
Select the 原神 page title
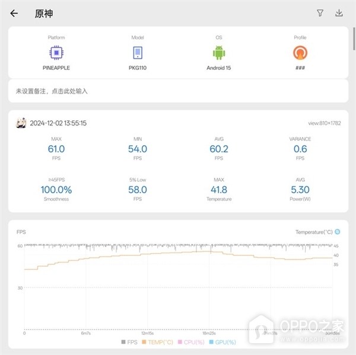click(43, 14)
